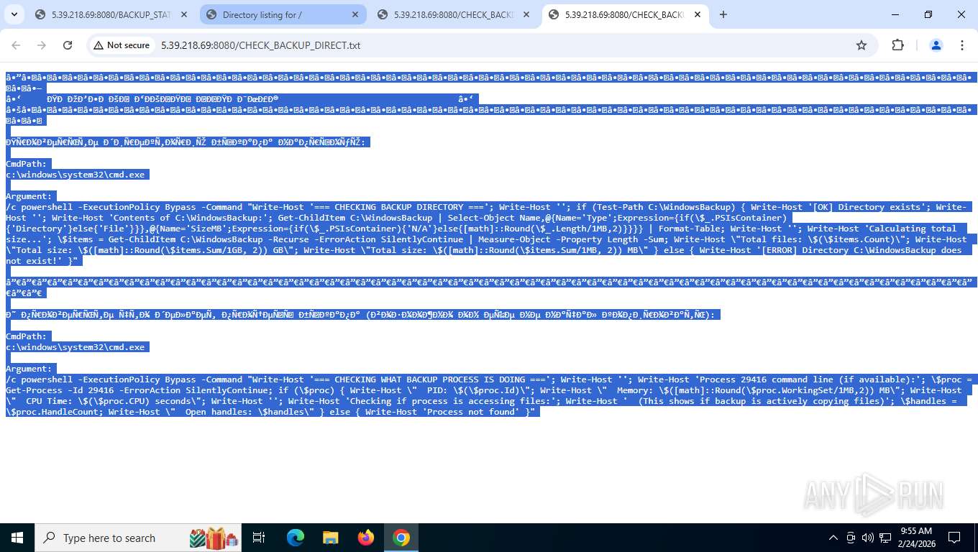Open the volume tray icon
This screenshot has height=552, width=978.
click(868, 538)
